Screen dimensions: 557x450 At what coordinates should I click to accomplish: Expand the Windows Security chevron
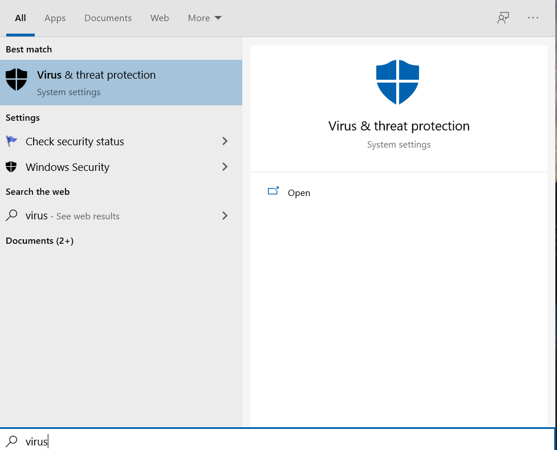point(225,166)
